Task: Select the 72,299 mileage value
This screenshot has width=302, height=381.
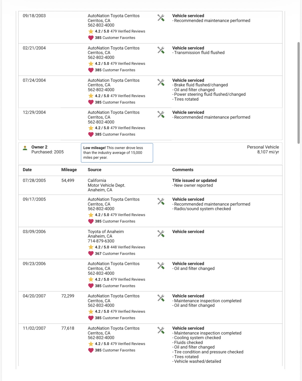Action: click(68, 296)
